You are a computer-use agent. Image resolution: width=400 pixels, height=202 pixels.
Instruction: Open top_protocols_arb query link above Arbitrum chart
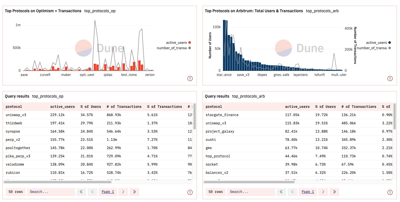click(322, 11)
